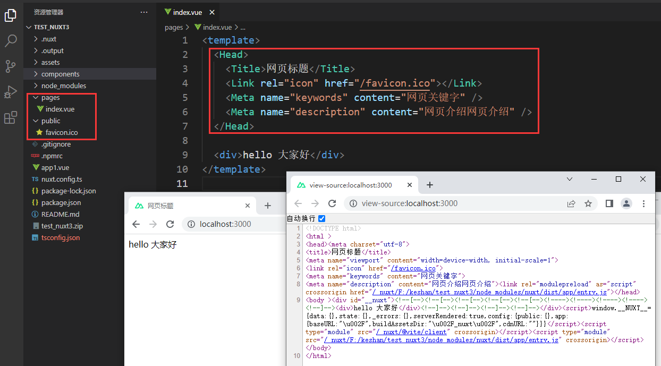
Task: Open Chrome's three-dot menu
Action: click(643, 203)
